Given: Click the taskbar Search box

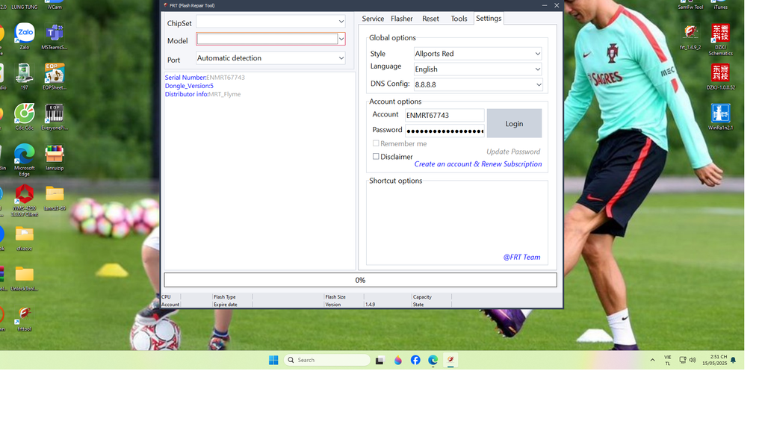Looking at the screenshot, I should tap(327, 360).
